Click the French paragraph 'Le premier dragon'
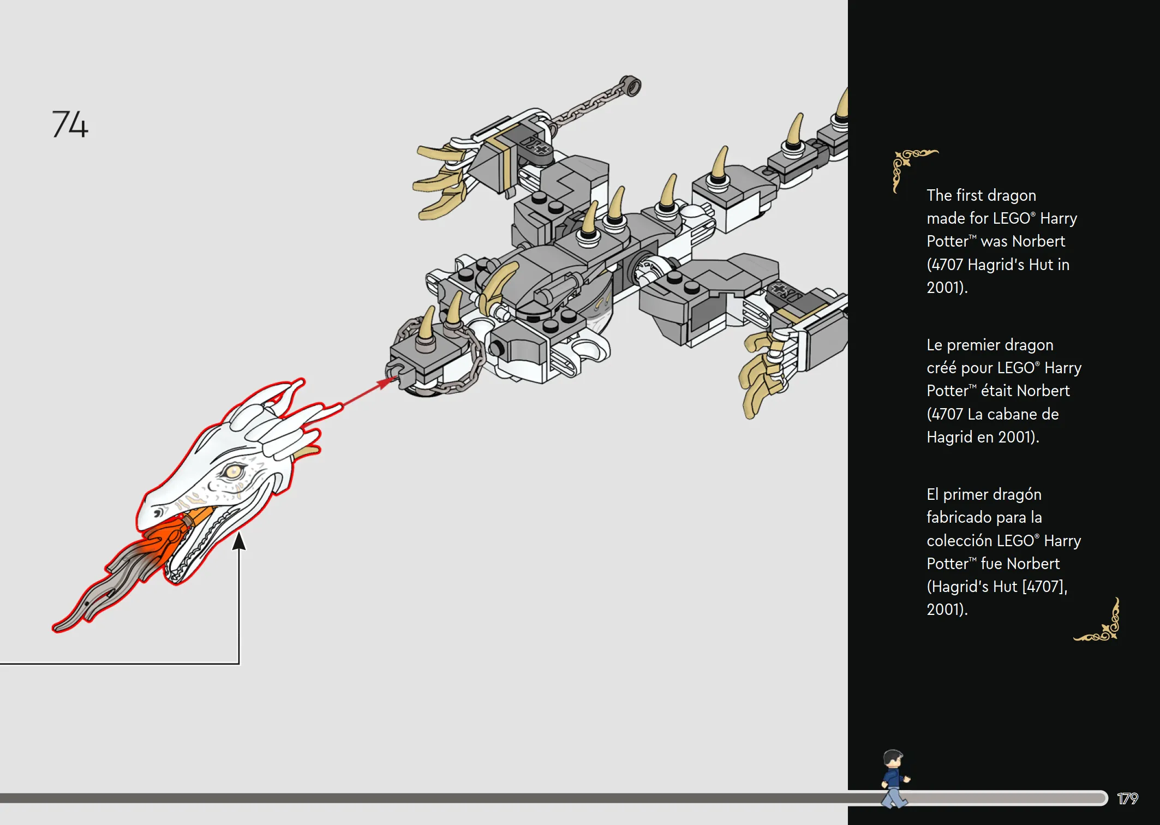The image size is (1160, 825). 1004,391
